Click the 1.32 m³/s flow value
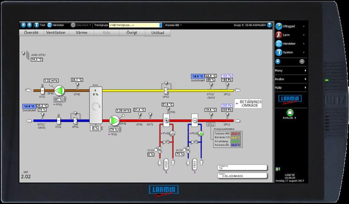Image resolution: width=349 pixels, height=204 pixels. (x=51, y=80)
